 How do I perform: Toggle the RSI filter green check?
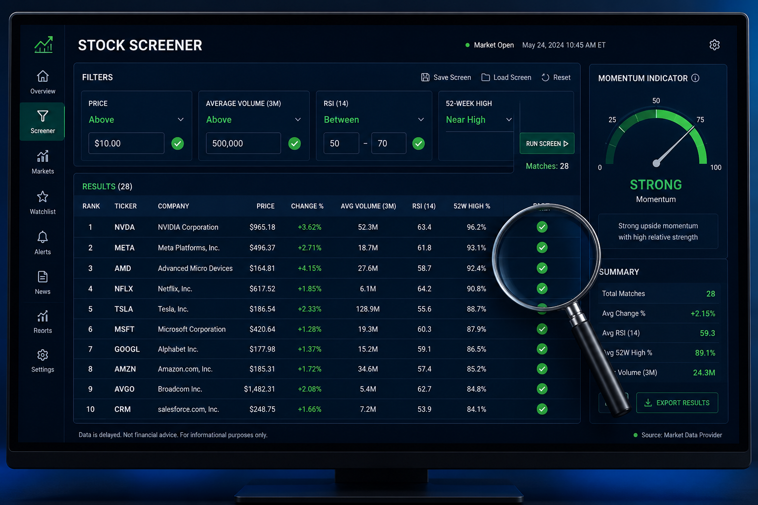(x=418, y=144)
